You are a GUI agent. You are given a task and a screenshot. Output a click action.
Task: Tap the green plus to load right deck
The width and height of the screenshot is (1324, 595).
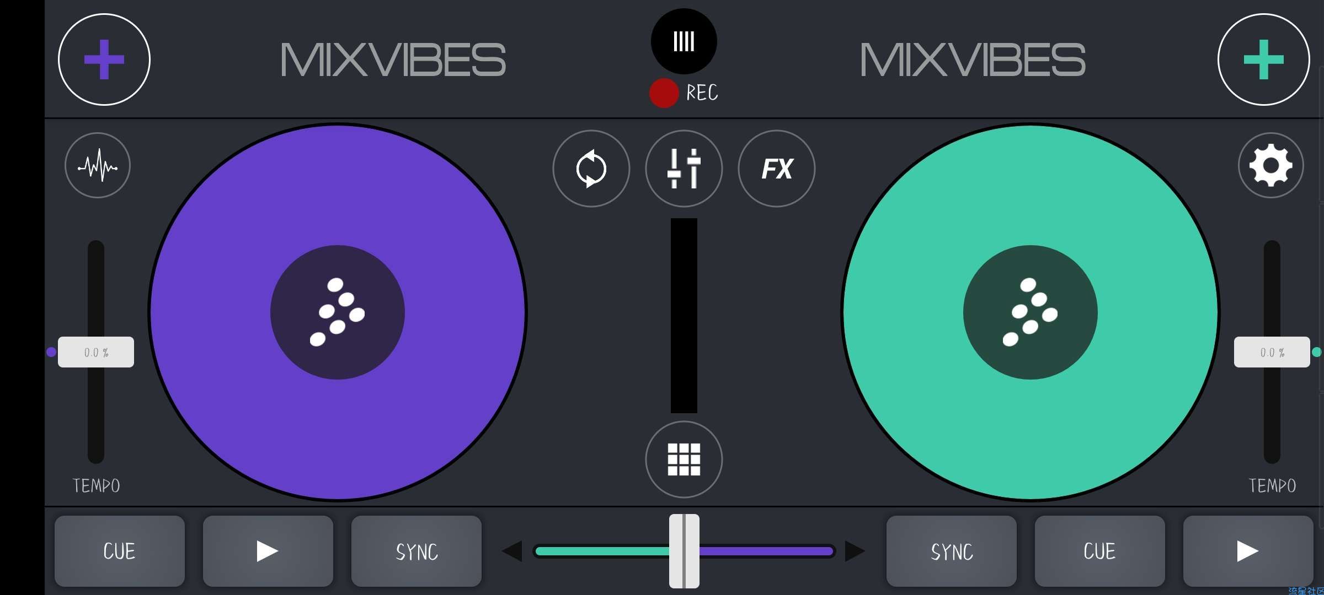coord(1263,59)
